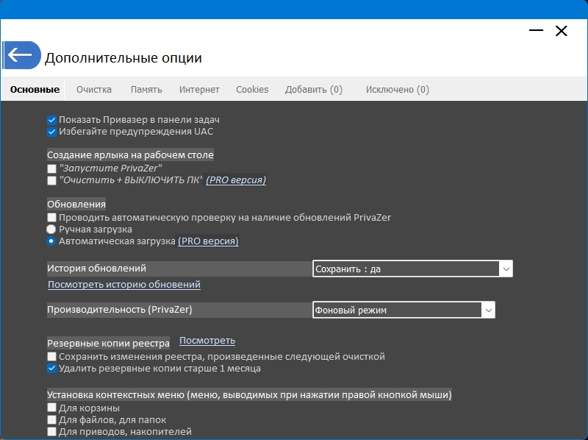Image resolution: width=588 pixels, height=440 pixels.
Task: Expand the История обновлений dropdown arrow
Action: [x=506, y=269]
